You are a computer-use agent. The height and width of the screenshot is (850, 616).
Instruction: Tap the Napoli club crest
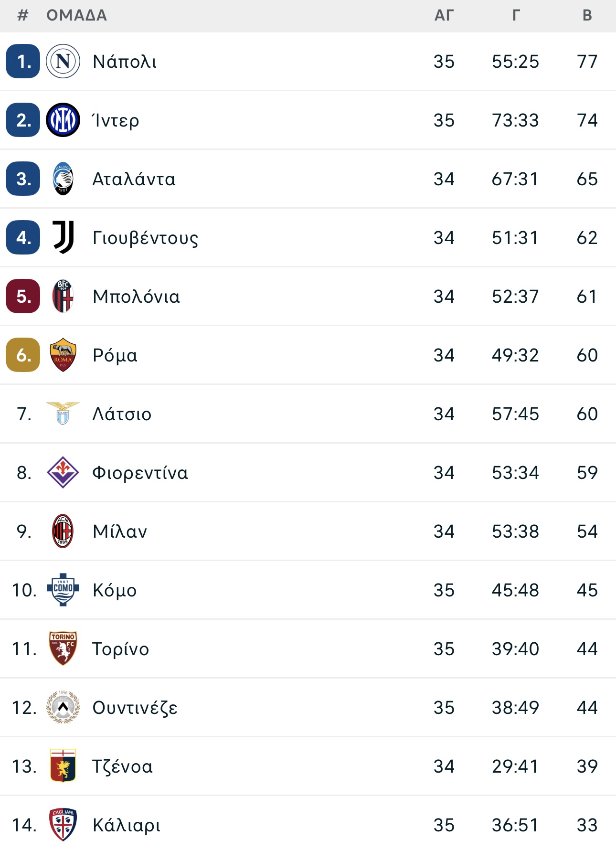[63, 61]
